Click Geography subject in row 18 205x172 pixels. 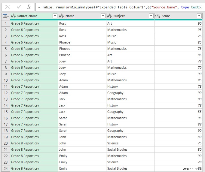click(130, 131)
